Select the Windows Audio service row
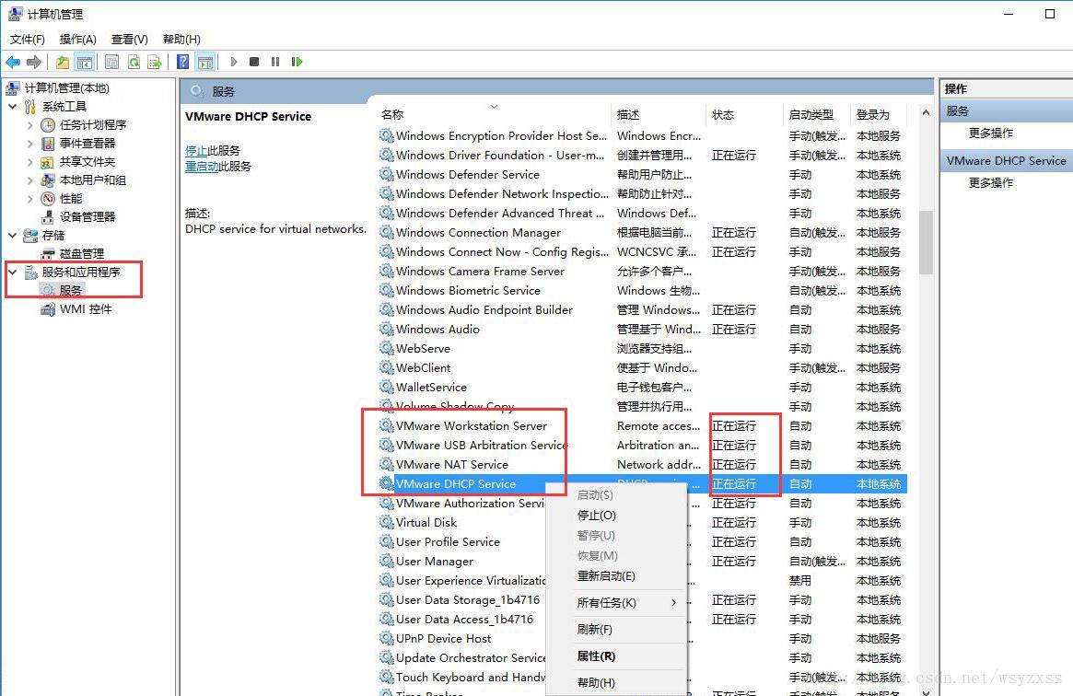Viewport: 1073px width, 696px height. click(642, 330)
